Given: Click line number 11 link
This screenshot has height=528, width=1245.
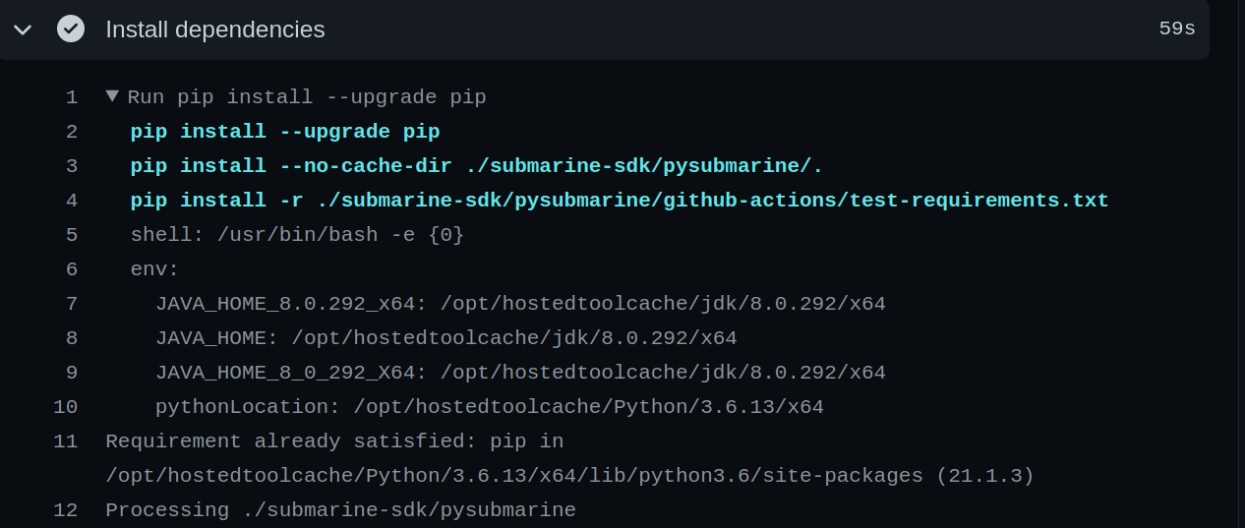Looking at the screenshot, I should (x=66, y=441).
